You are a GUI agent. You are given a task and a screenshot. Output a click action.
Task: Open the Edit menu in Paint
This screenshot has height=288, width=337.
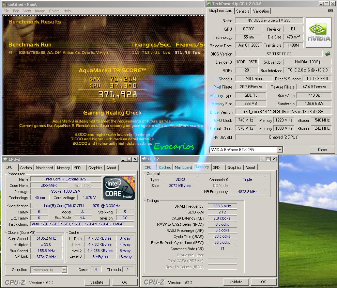point(16,11)
